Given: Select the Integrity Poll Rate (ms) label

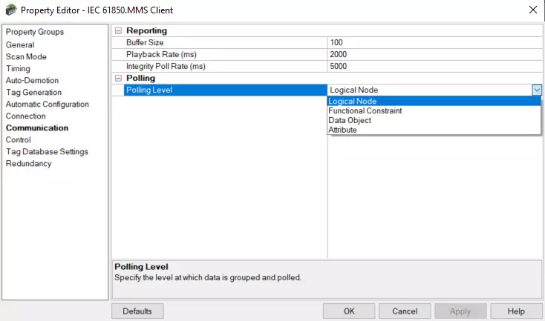Looking at the screenshot, I should point(166,66).
